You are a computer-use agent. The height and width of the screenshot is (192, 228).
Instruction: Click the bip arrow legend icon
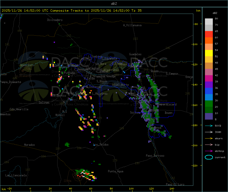[x=209, y=145]
